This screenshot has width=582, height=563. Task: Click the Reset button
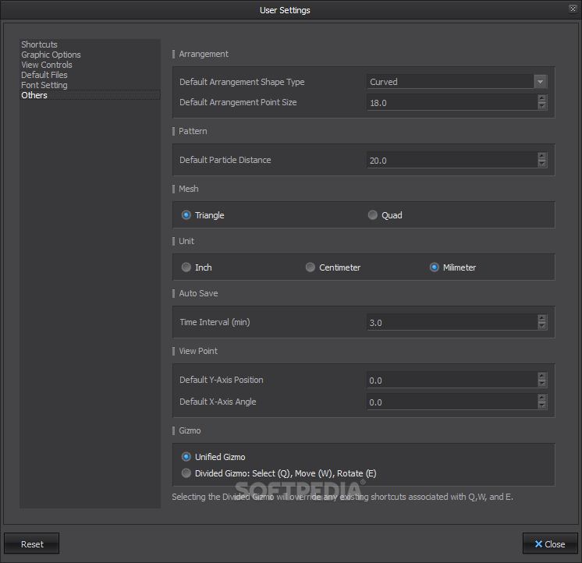tap(32, 544)
